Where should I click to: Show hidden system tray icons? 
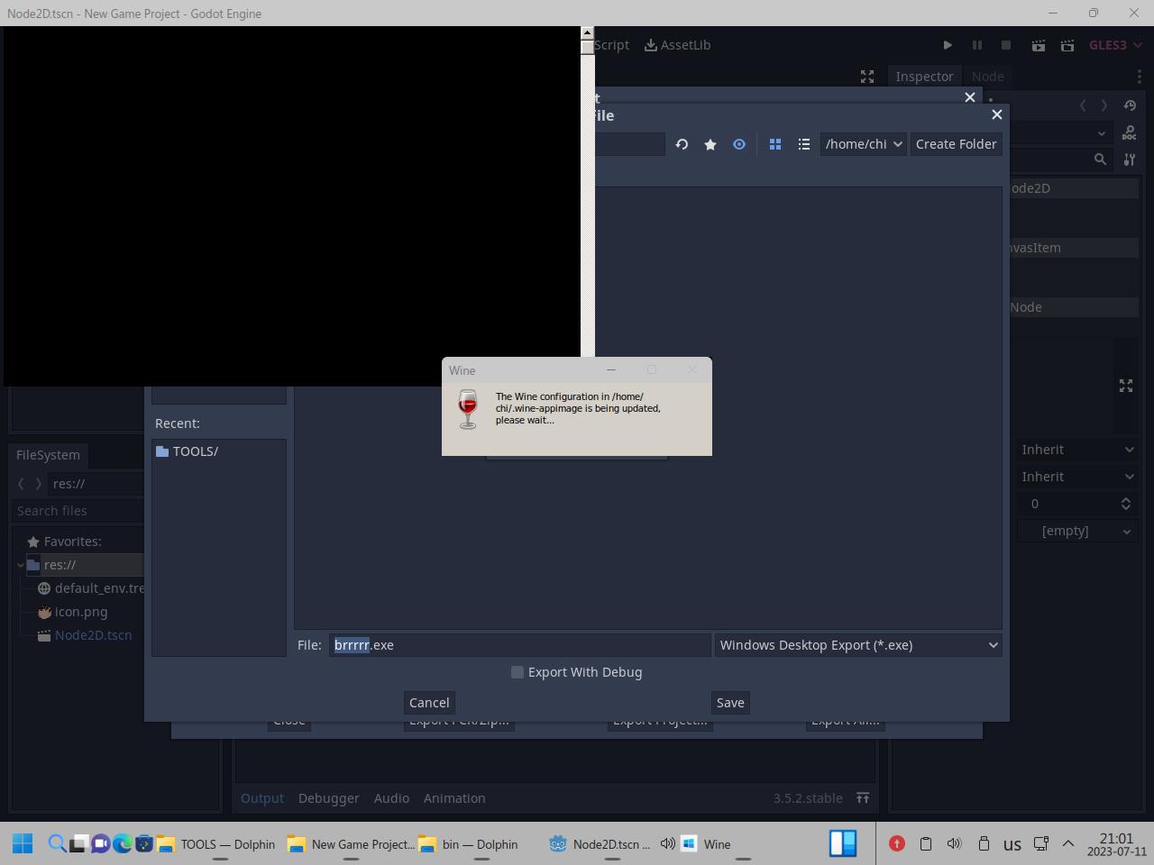1068,844
